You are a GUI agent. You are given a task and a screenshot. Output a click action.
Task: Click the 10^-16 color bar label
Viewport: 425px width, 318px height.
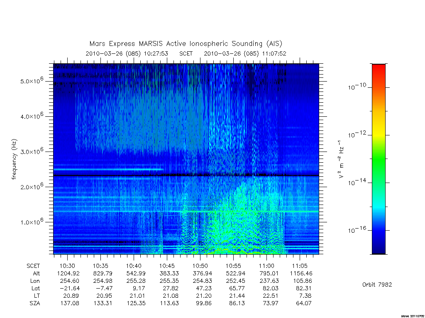click(x=357, y=229)
